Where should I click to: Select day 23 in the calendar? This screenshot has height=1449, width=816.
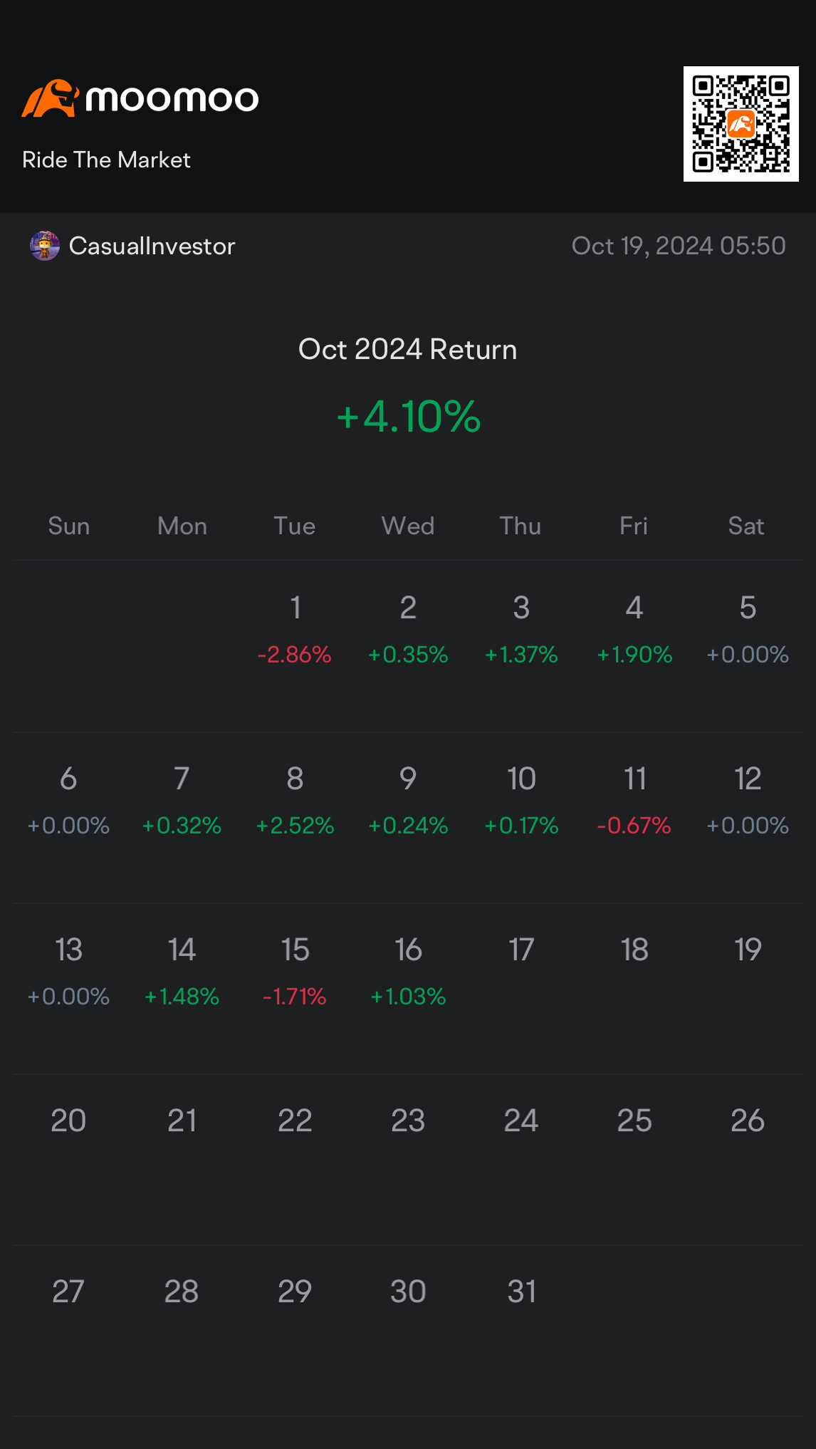[x=408, y=1121]
